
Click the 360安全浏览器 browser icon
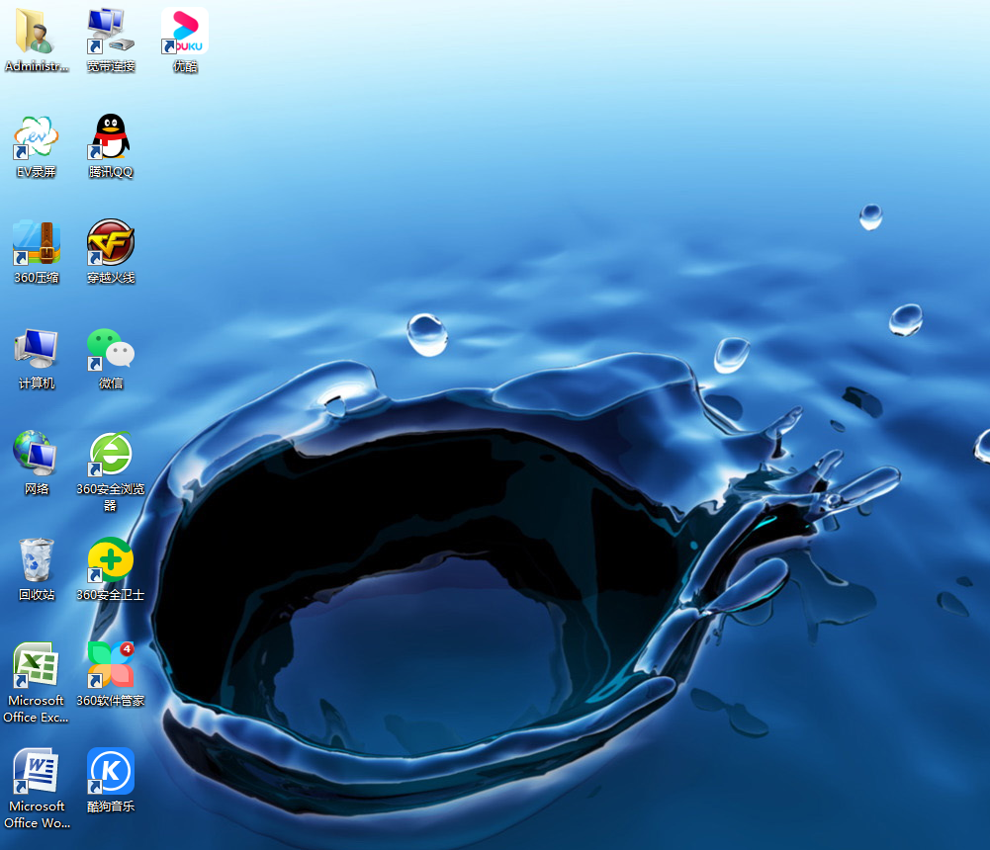[110, 455]
